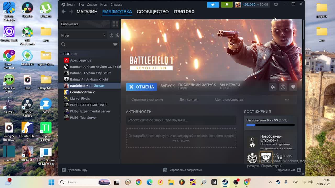The image size is (335, 188).
Task: Click the library search field
Action: pos(86,44)
